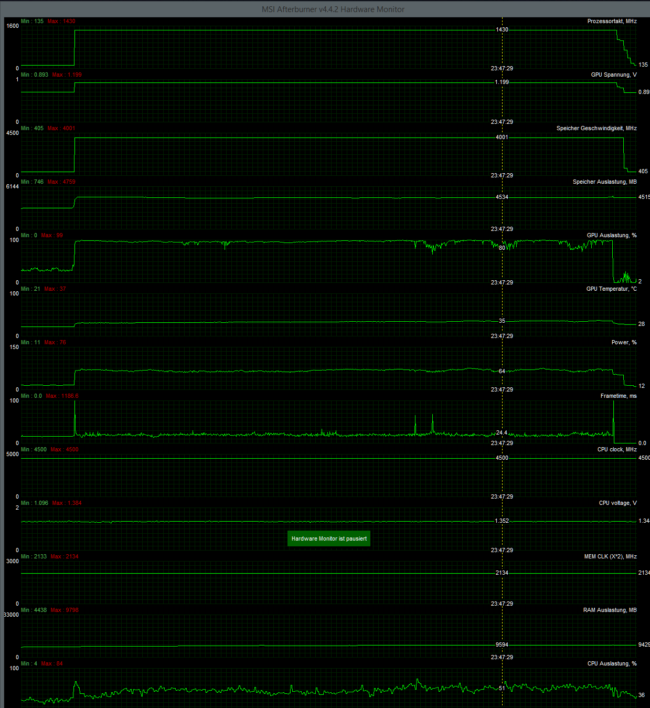
Task: Click the '23:47:29' timestamp under Frametime graph
Action: 502,443
